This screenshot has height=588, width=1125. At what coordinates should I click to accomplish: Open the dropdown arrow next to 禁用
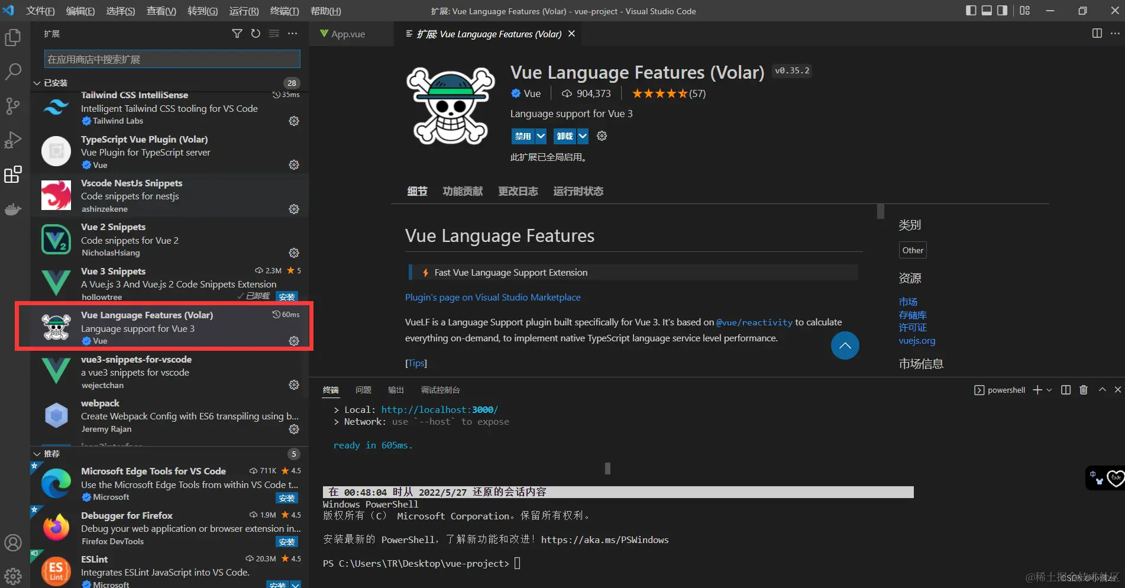coord(541,136)
